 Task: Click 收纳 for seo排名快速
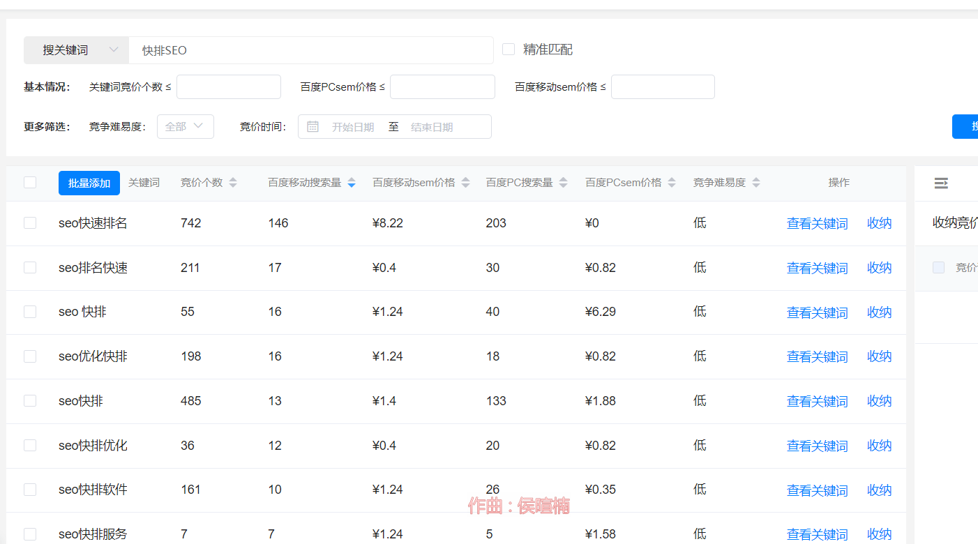[879, 268]
